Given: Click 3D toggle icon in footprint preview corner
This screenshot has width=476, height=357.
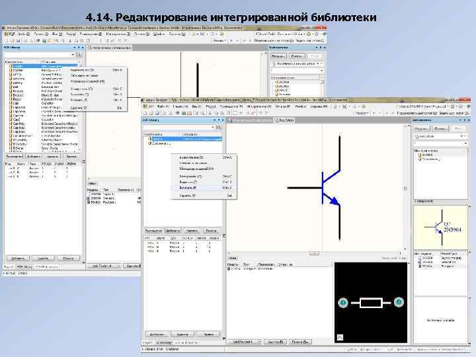Looking at the screenshot, I should (340, 337).
